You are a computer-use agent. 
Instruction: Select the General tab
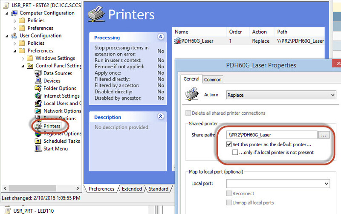tap(191, 79)
